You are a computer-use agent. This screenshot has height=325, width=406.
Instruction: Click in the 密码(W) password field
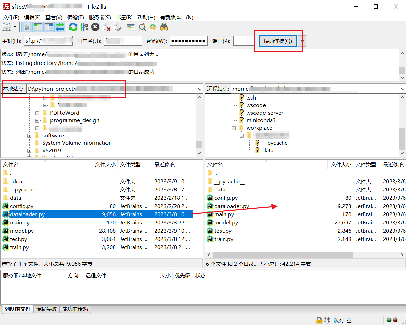(x=188, y=40)
